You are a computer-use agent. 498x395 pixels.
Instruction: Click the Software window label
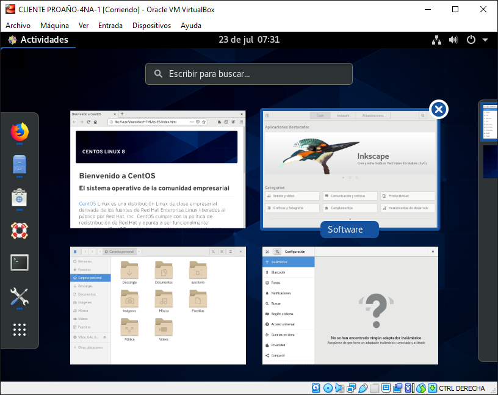tap(349, 230)
